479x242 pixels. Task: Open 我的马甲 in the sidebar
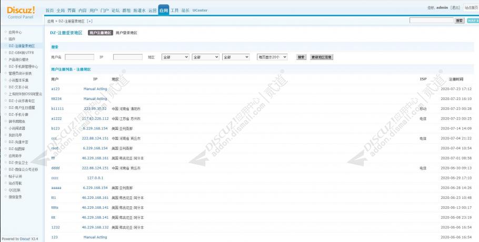tap(15, 135)
